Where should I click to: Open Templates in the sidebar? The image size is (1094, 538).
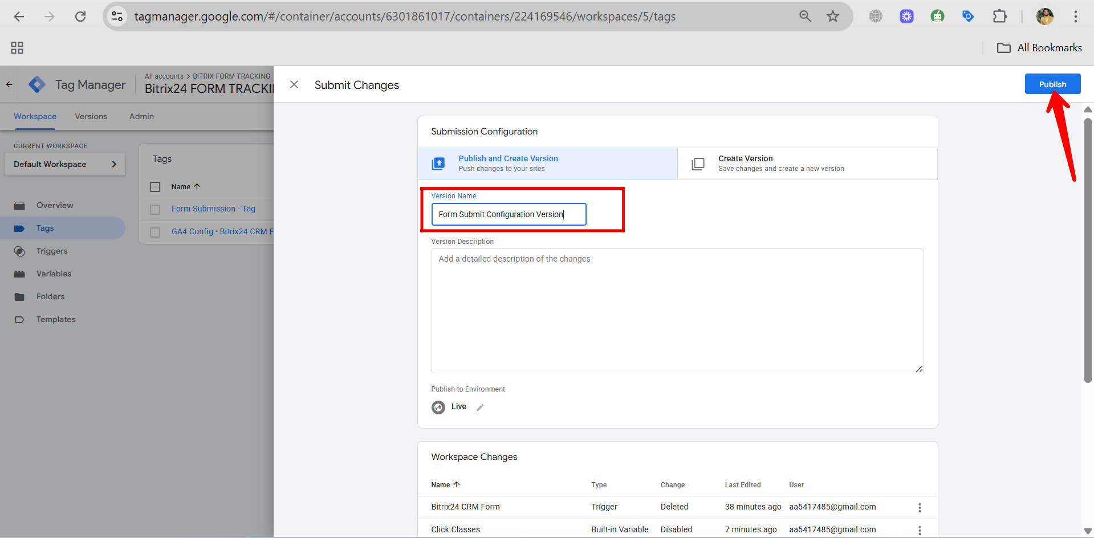[56, 319]
